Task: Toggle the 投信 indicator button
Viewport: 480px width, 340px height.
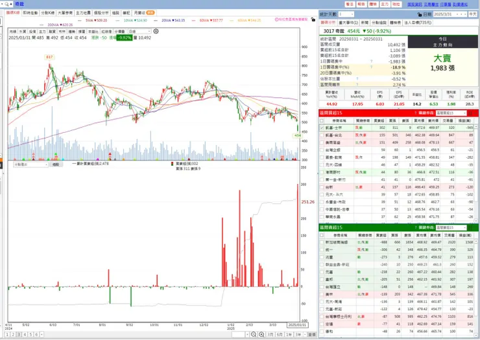Action: 32,31
